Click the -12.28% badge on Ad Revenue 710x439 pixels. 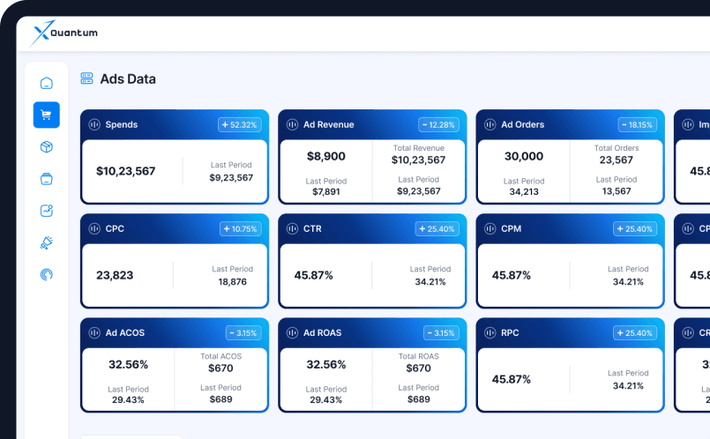tap(438, 125)
